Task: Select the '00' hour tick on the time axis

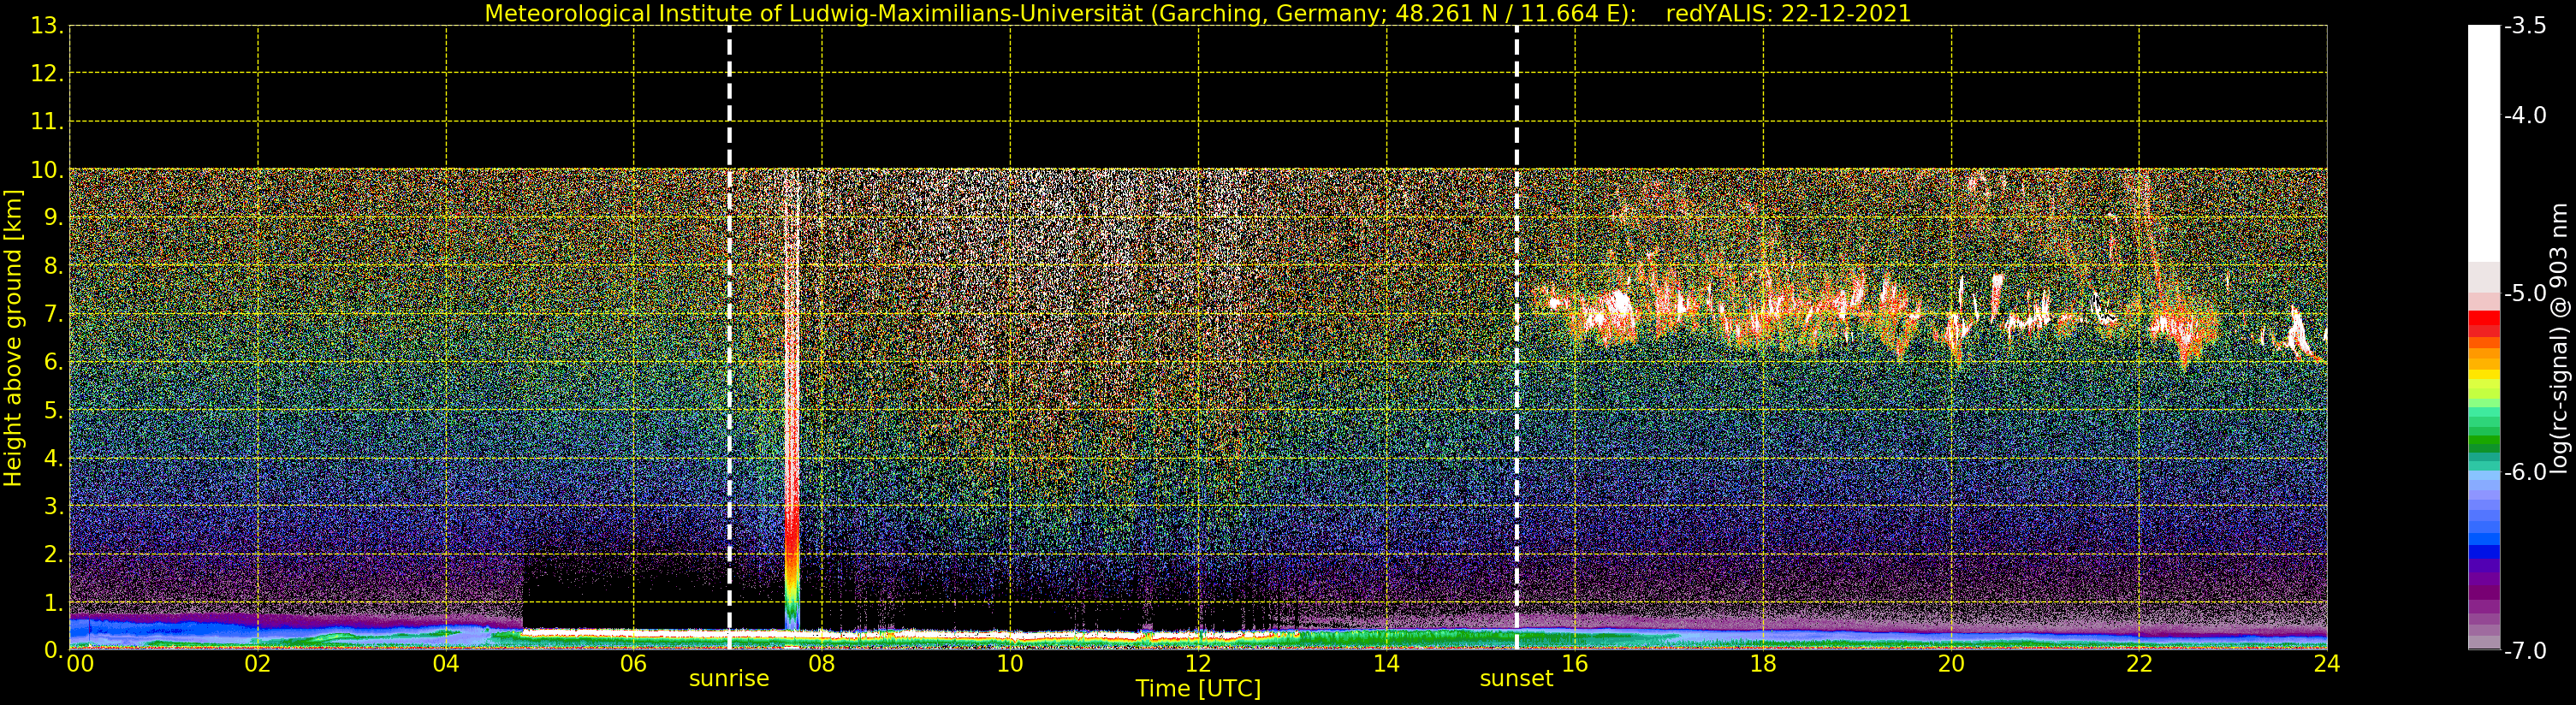Action: coord(80,664)
